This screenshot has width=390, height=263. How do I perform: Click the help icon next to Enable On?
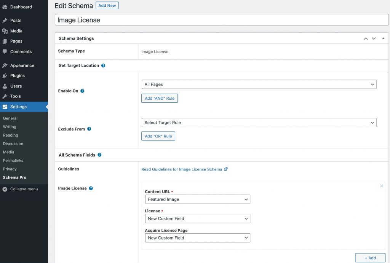[82, 91]
